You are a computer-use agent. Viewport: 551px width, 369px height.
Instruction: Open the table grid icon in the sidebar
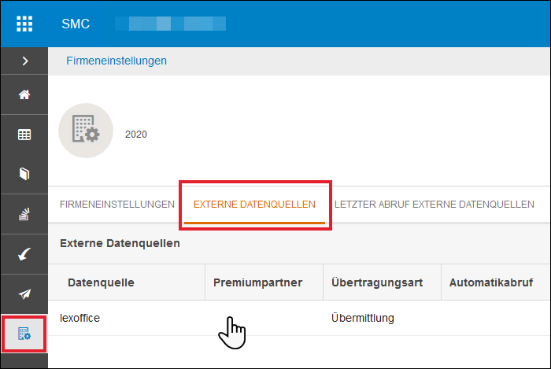point(24,135)
